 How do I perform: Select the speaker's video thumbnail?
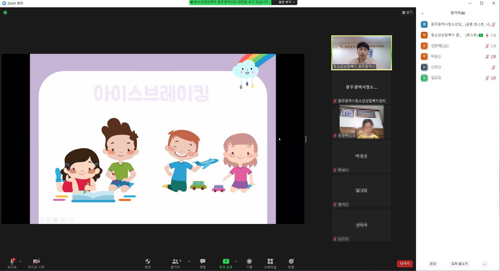click(361, 53)
